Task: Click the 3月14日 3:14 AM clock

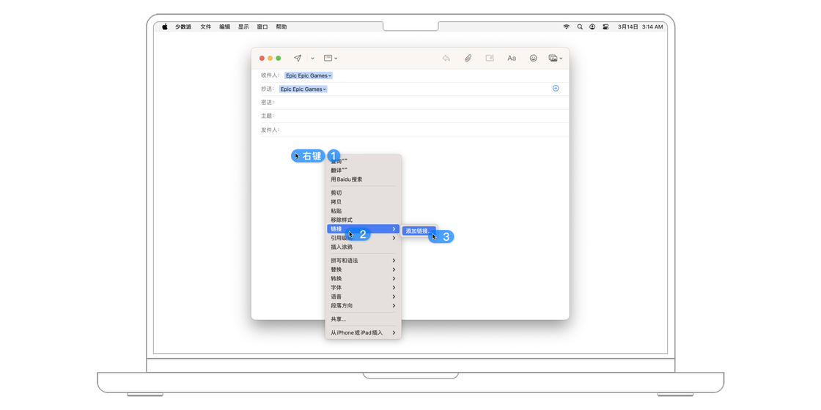Action: point(641,26)
